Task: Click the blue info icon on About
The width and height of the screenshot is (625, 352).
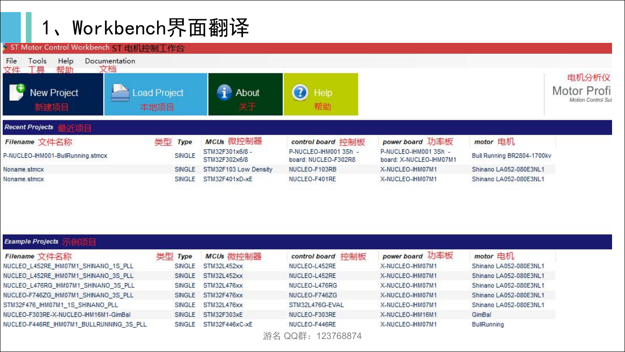Action: point(224,92)
